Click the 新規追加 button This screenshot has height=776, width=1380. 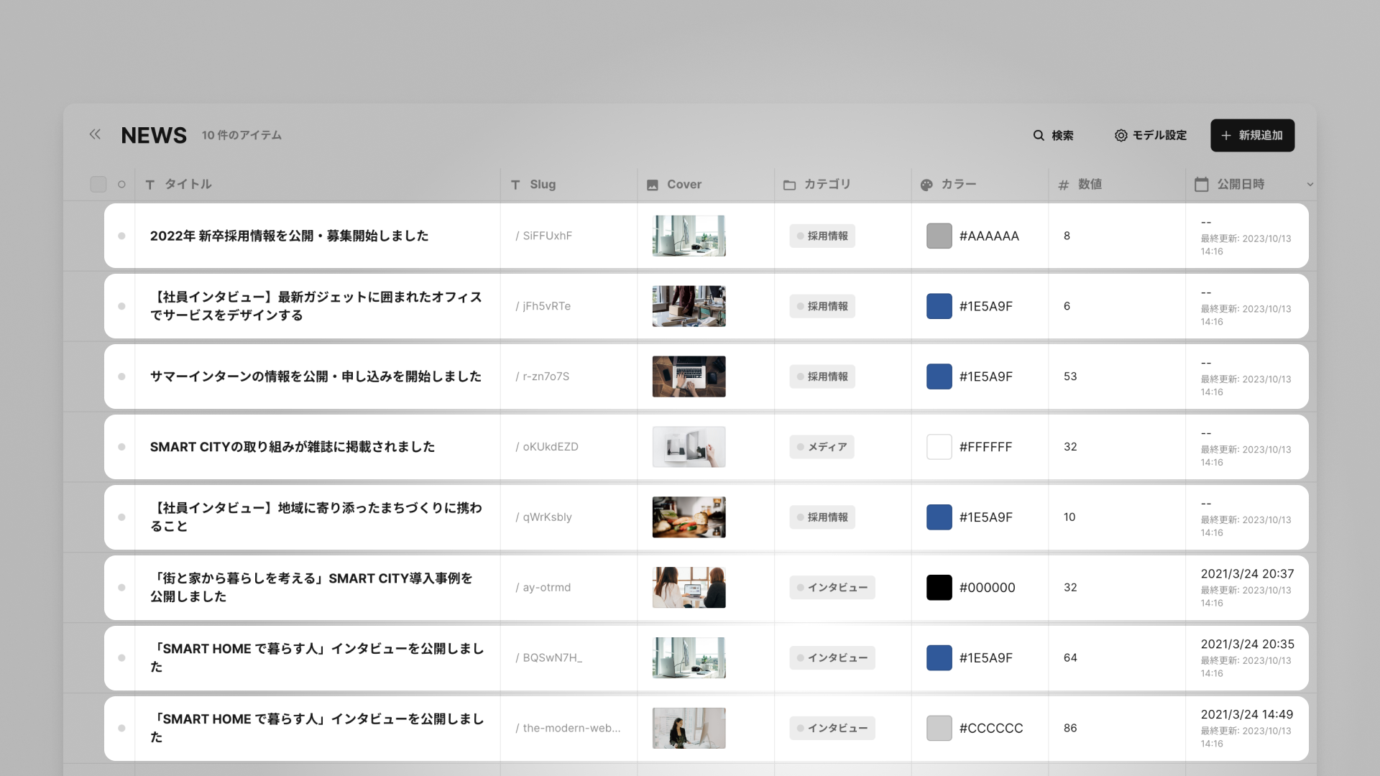click(x=1252, y=135)
